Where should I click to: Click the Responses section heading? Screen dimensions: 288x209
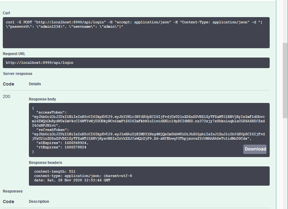13,191
